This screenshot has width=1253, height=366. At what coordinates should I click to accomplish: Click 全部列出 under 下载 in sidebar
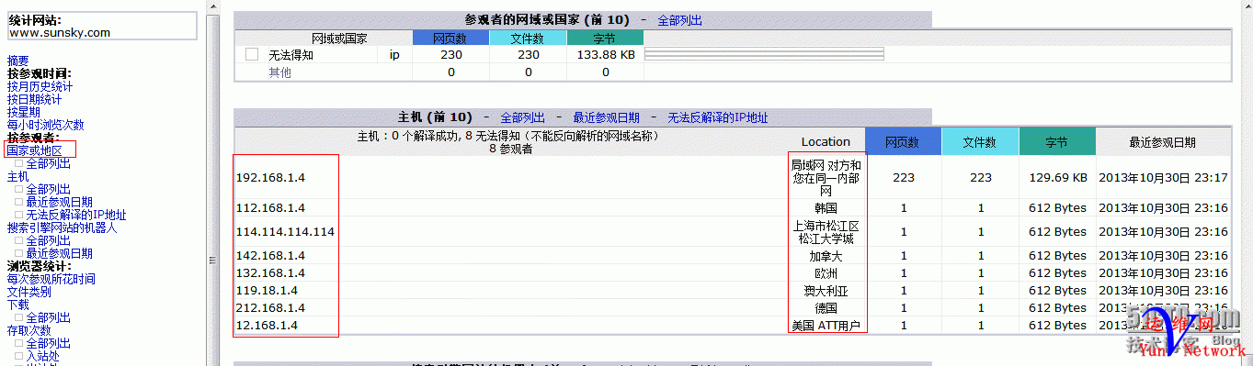pyautogui.click(x=49, y=317)
